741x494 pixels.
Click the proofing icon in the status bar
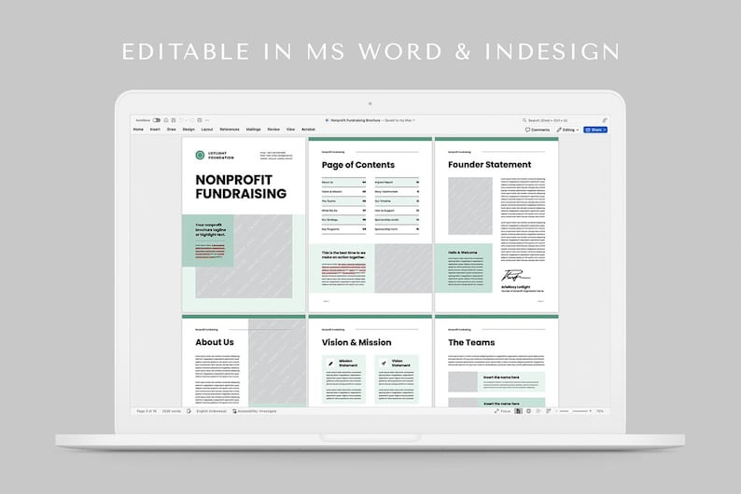coord(189,411)
